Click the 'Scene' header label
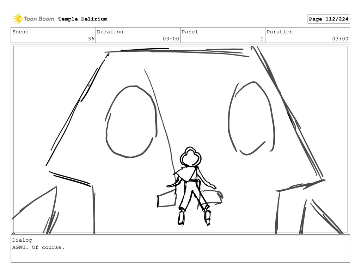 [x=20, y=32]
